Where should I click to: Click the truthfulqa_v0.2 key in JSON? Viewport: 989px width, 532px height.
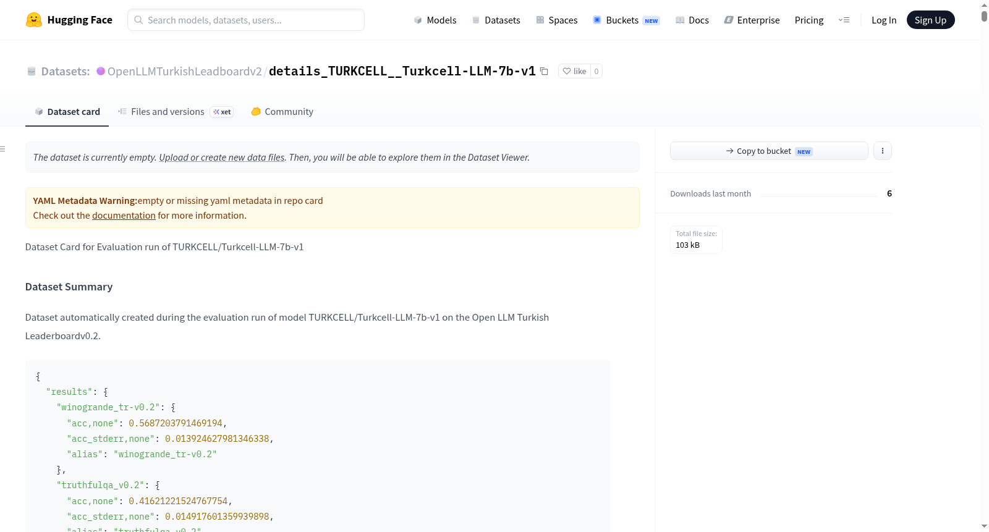pos(100,486)
